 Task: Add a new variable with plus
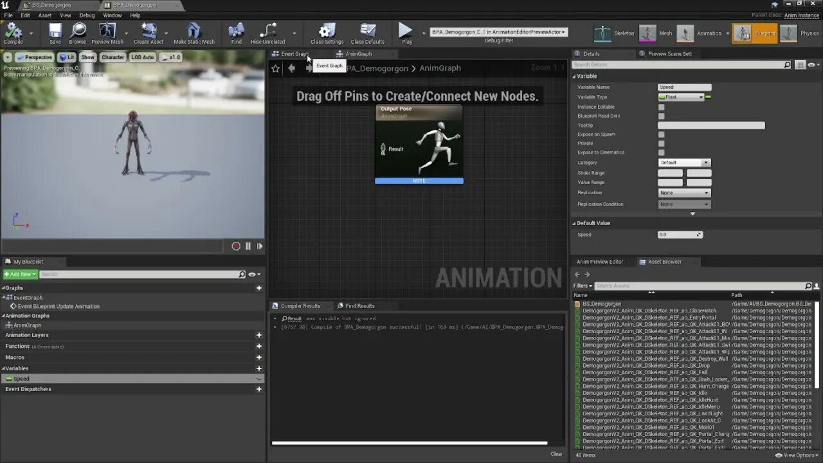259,368
